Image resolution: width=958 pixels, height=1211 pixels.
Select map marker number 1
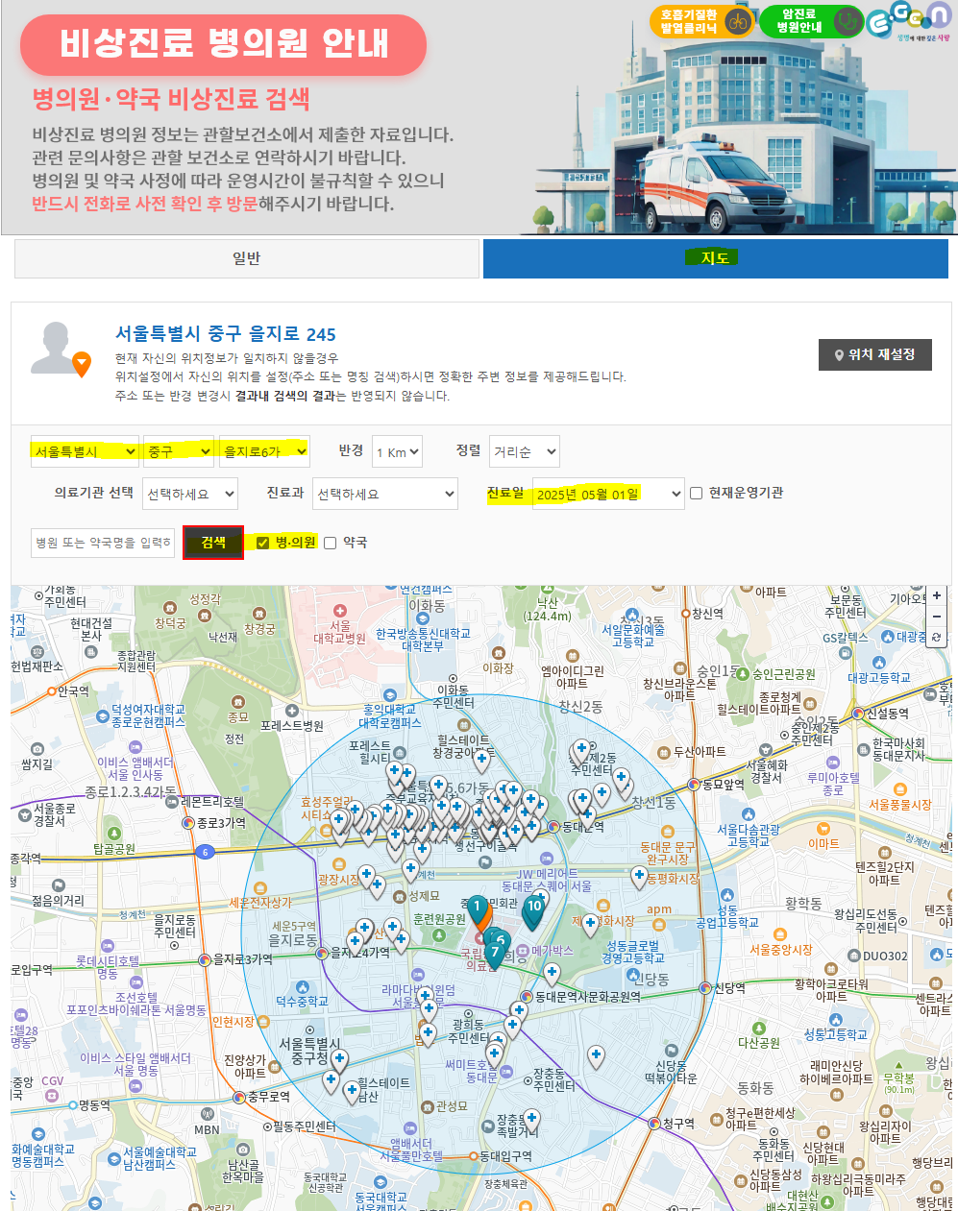pyautogui.click(x=478, y=910)
